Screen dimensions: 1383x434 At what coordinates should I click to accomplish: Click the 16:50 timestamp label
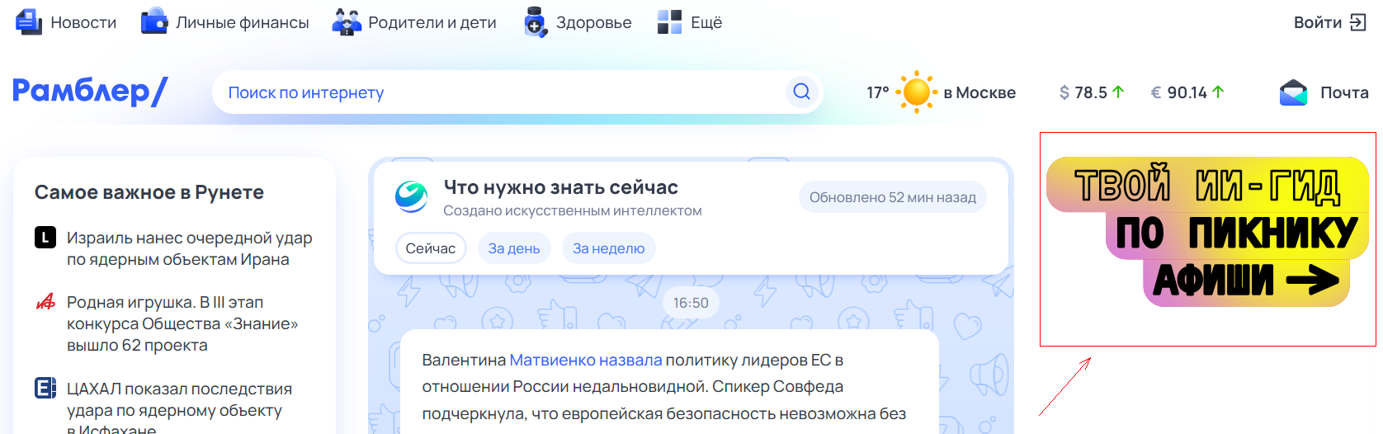click(691, 303)
